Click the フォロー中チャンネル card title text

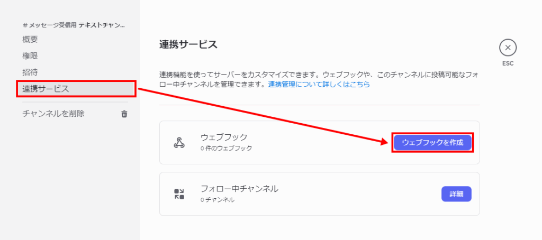click(x=239, y=189)
